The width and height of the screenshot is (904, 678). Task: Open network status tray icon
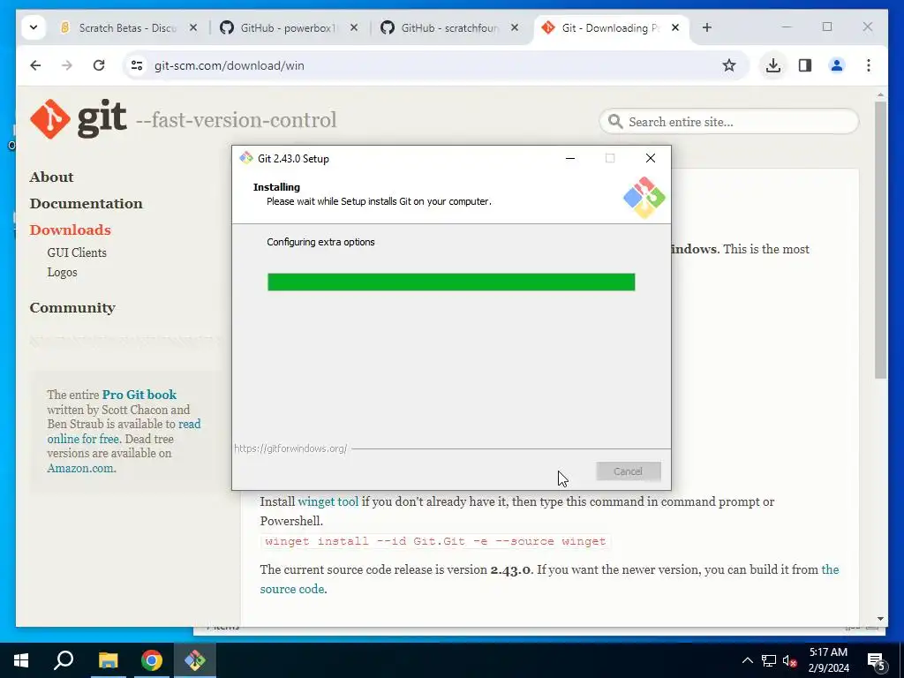[x=769, y=660]
